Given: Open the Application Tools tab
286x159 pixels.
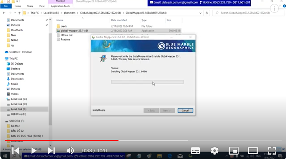Looking at the screenshot, I should (60, 6).
